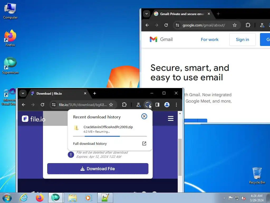Click the file.io logo

33,119
